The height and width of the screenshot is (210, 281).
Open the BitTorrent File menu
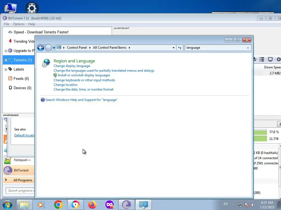[7, 24]
